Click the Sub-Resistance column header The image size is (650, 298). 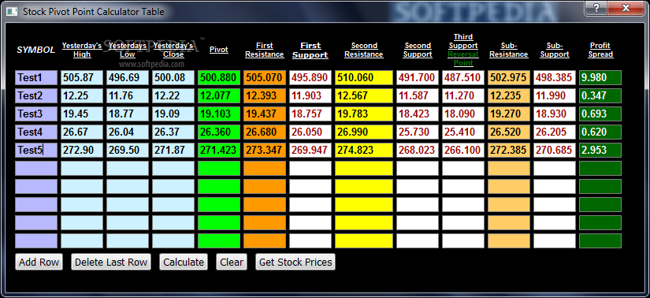(509, 50)
